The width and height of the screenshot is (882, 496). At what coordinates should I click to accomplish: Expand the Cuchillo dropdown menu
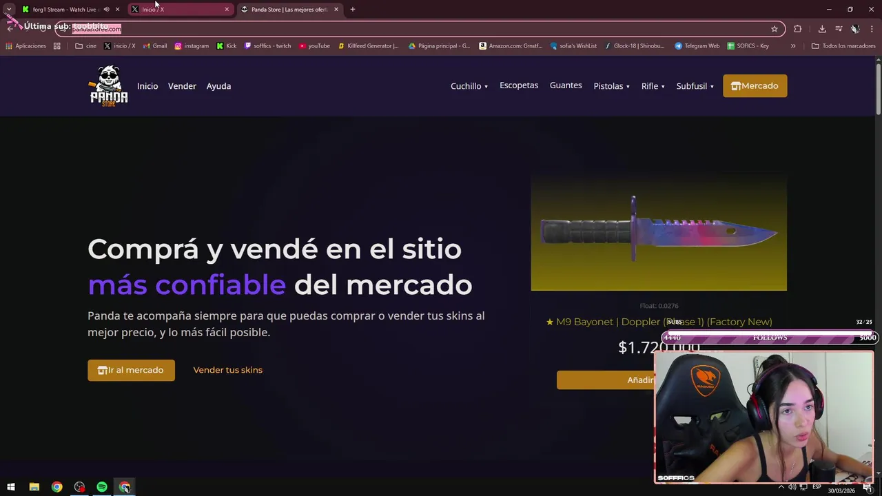[x=469, y=86]
